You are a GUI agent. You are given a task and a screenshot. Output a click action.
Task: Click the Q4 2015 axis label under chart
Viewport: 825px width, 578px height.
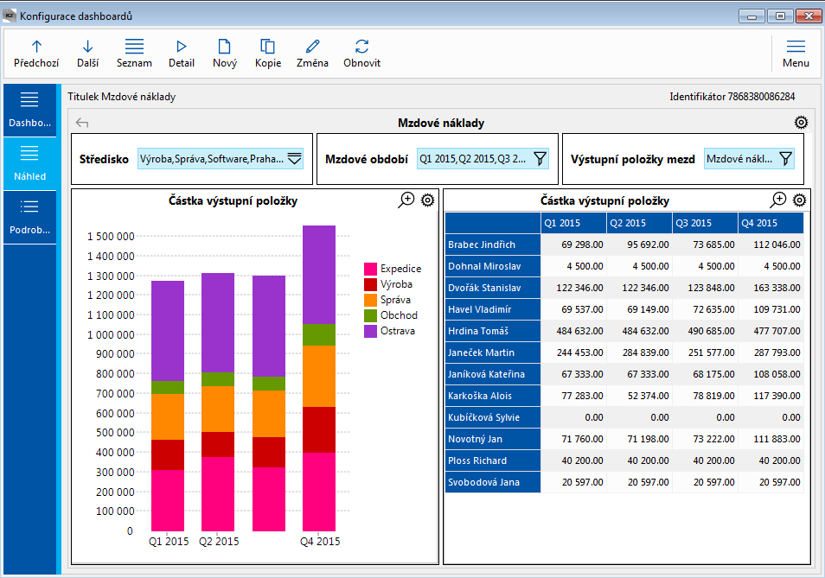(320, 541)
